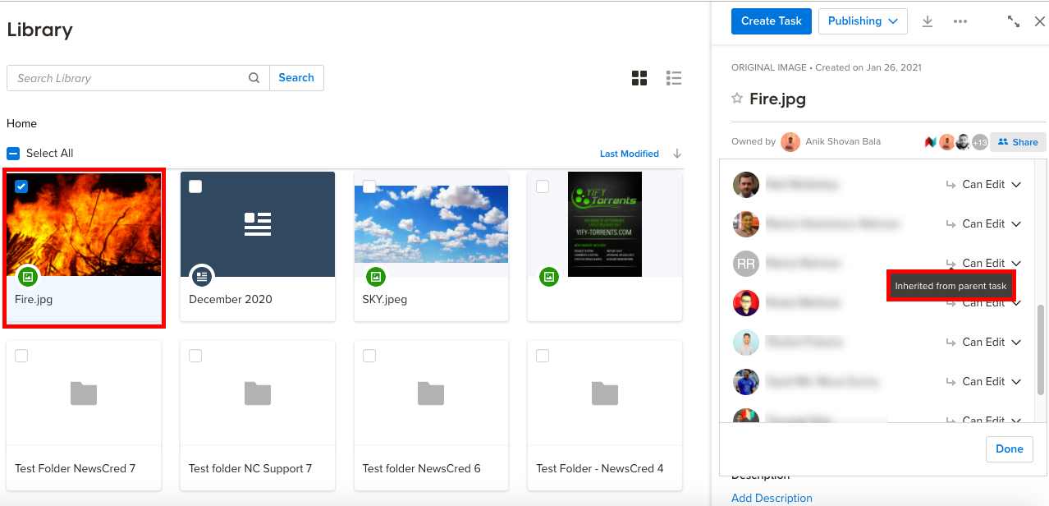Viewport: 1049px width, 506px height.
Task: Click the magnifier icon in search box
Action: click(x=254, y=78)
